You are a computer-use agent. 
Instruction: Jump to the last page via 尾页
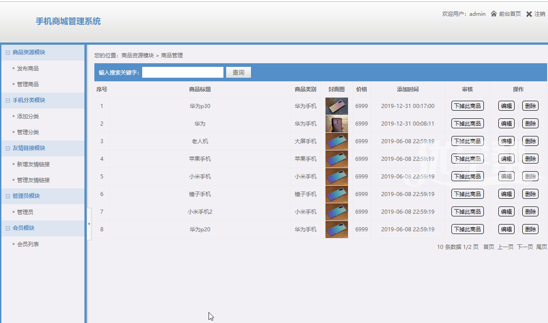[541, 247]
